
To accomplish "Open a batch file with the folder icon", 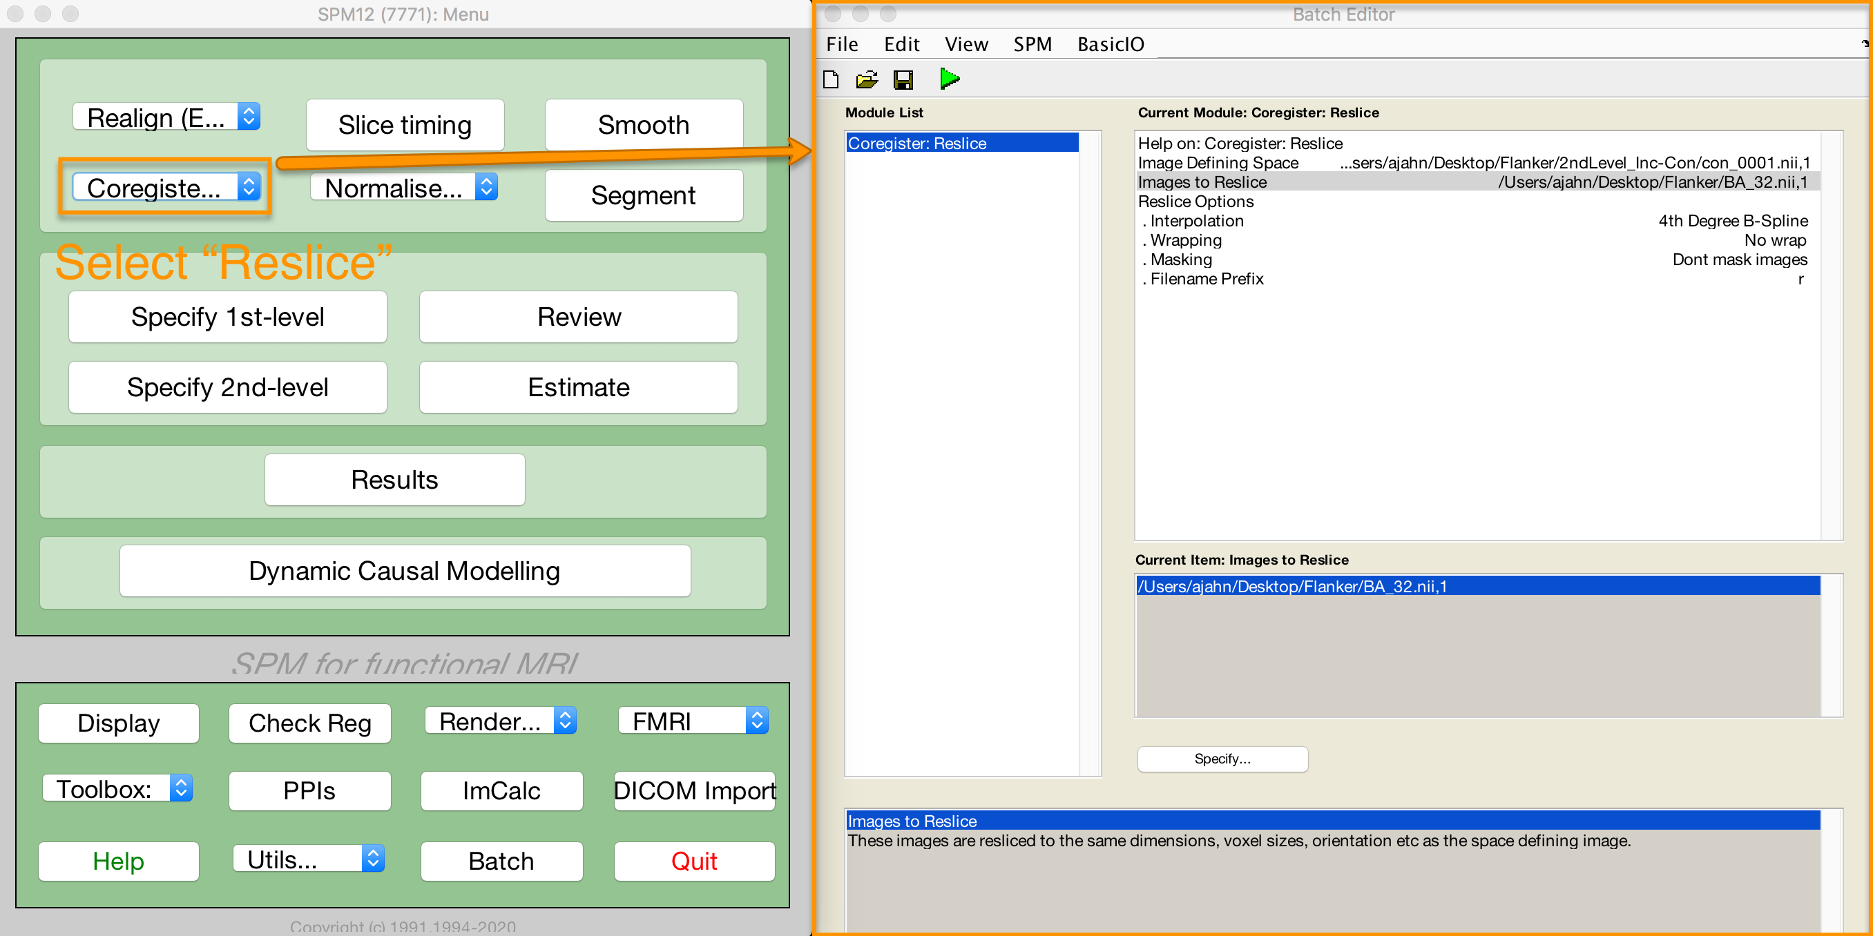I will [867, 79].
